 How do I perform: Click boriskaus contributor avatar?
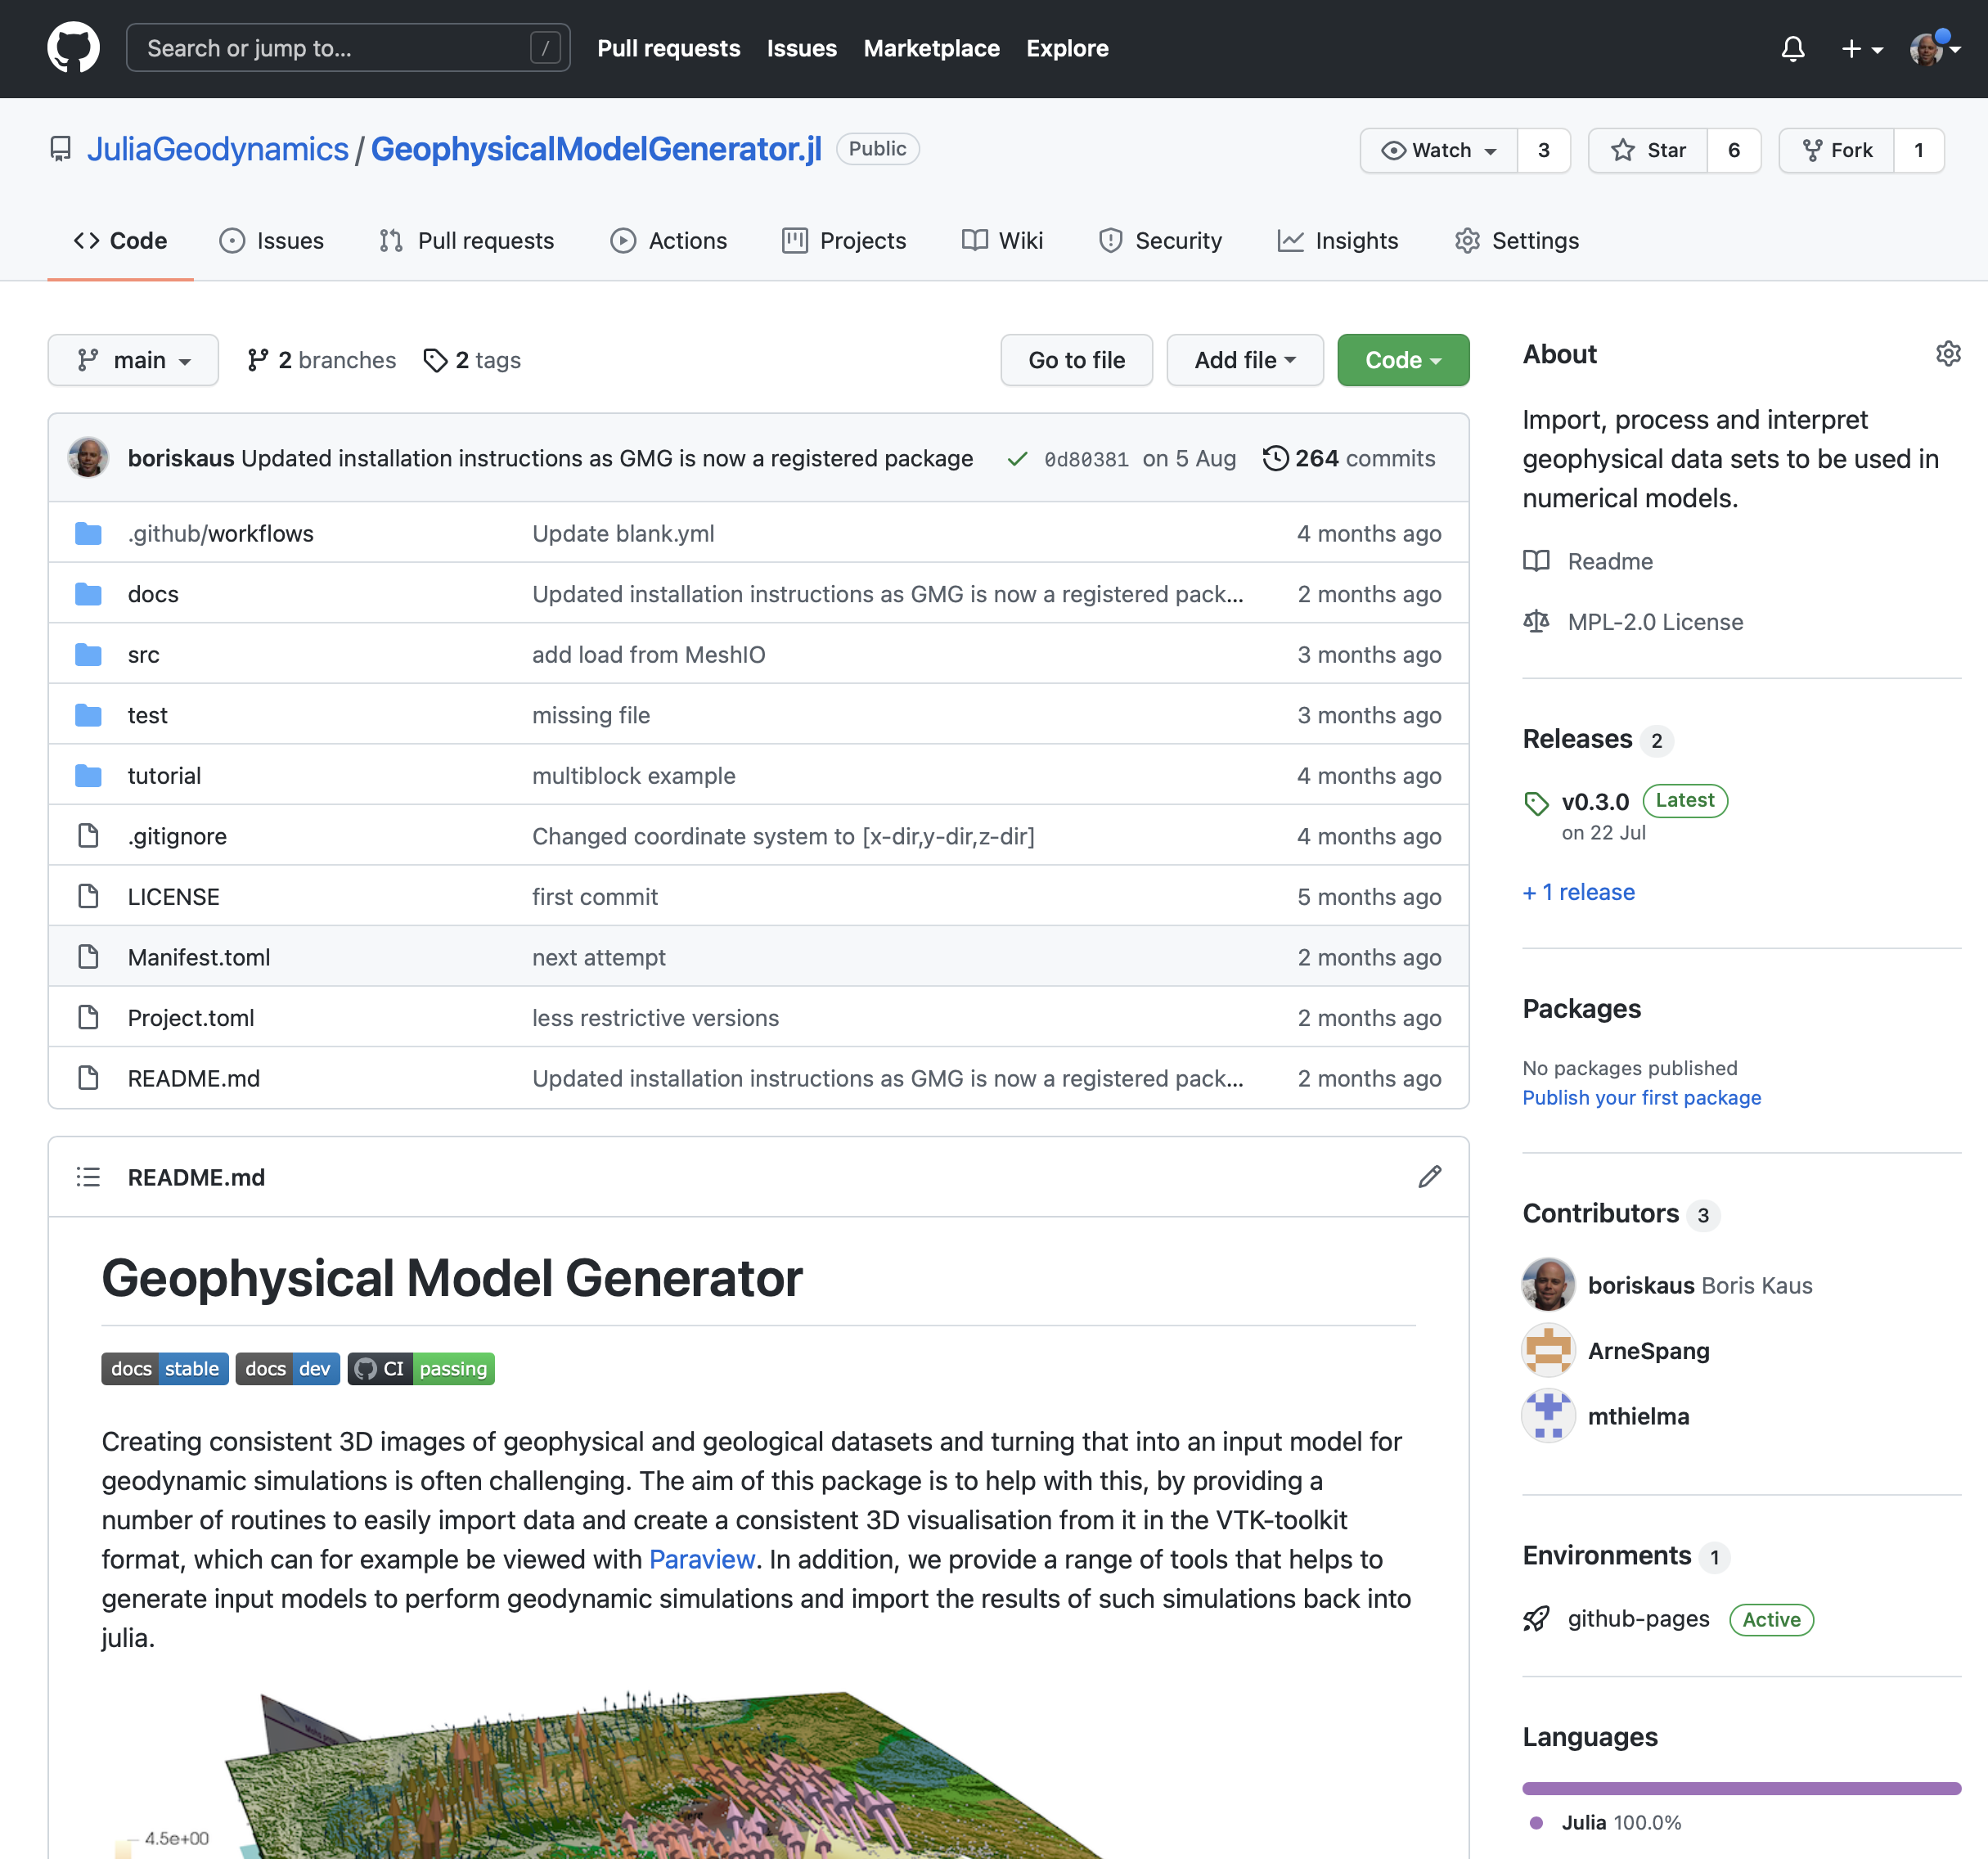point(1548,1285)
